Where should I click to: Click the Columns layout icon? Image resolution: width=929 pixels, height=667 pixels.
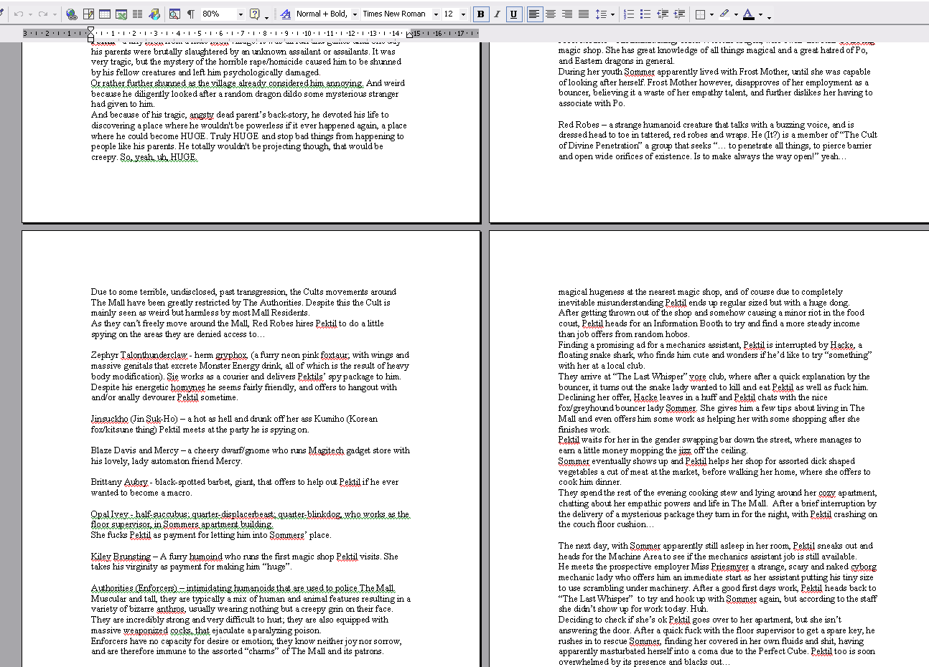[x=138, y=14]
